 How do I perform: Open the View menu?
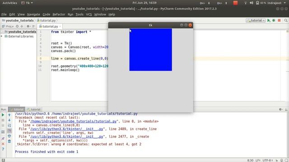[x=21, y=14]
